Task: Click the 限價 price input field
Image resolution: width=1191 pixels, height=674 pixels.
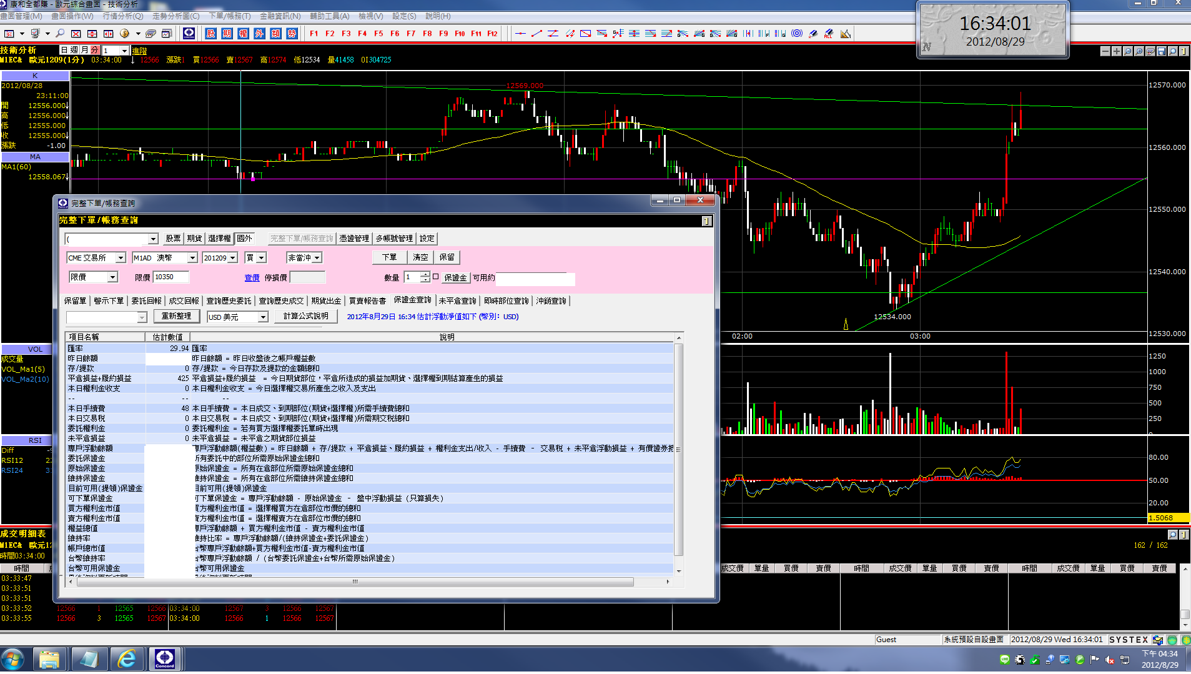Action: (170, 277)
